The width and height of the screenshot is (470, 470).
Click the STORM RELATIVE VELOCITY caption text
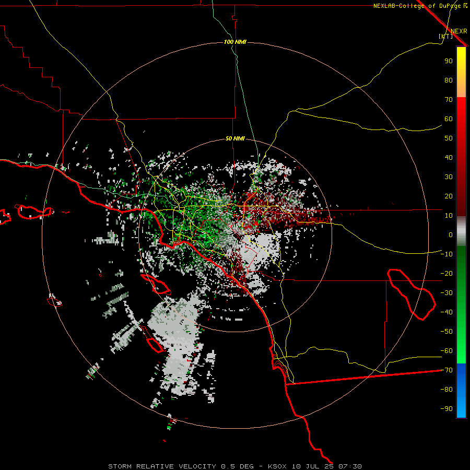click(x=162, y=466)
